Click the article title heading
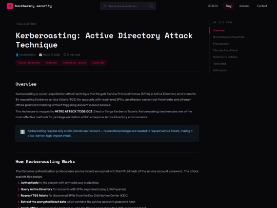The width and height of the screenshot is (277, 208). click(104, 40)
